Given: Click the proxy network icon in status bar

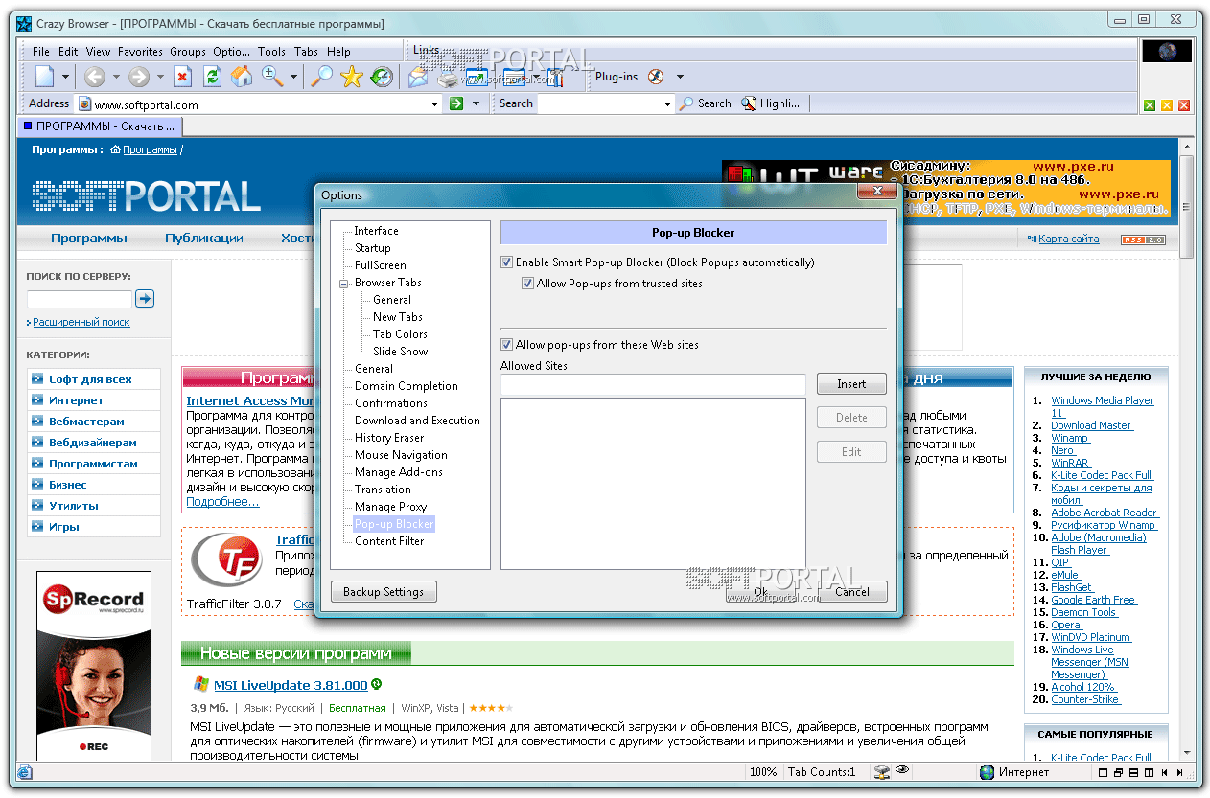Looking at the screenshot, I should [x=882, y=772].
